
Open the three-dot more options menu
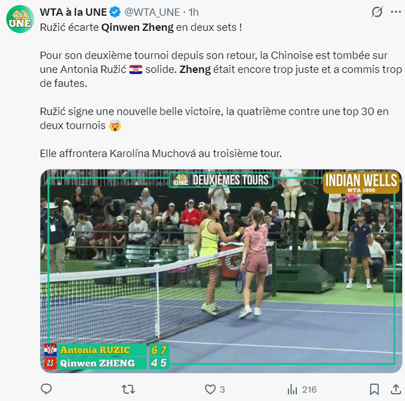click(396, 12)
